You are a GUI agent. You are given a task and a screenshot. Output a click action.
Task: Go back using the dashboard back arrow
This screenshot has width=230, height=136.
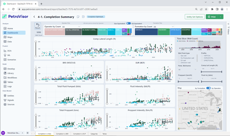pos(34,17)
